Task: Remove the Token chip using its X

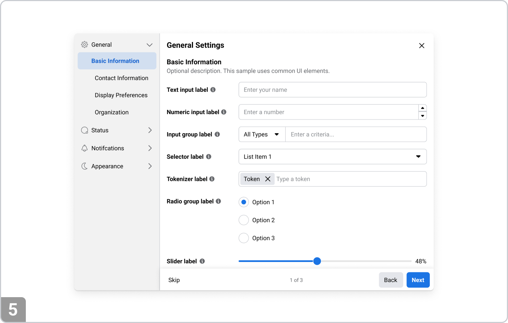Action: click(268, 179)
